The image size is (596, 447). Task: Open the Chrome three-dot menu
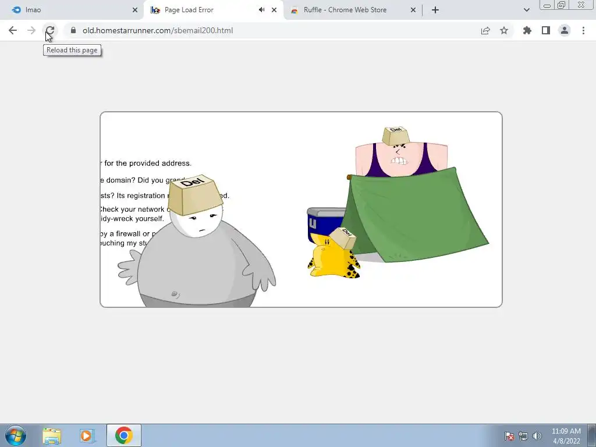click(583, 30)
